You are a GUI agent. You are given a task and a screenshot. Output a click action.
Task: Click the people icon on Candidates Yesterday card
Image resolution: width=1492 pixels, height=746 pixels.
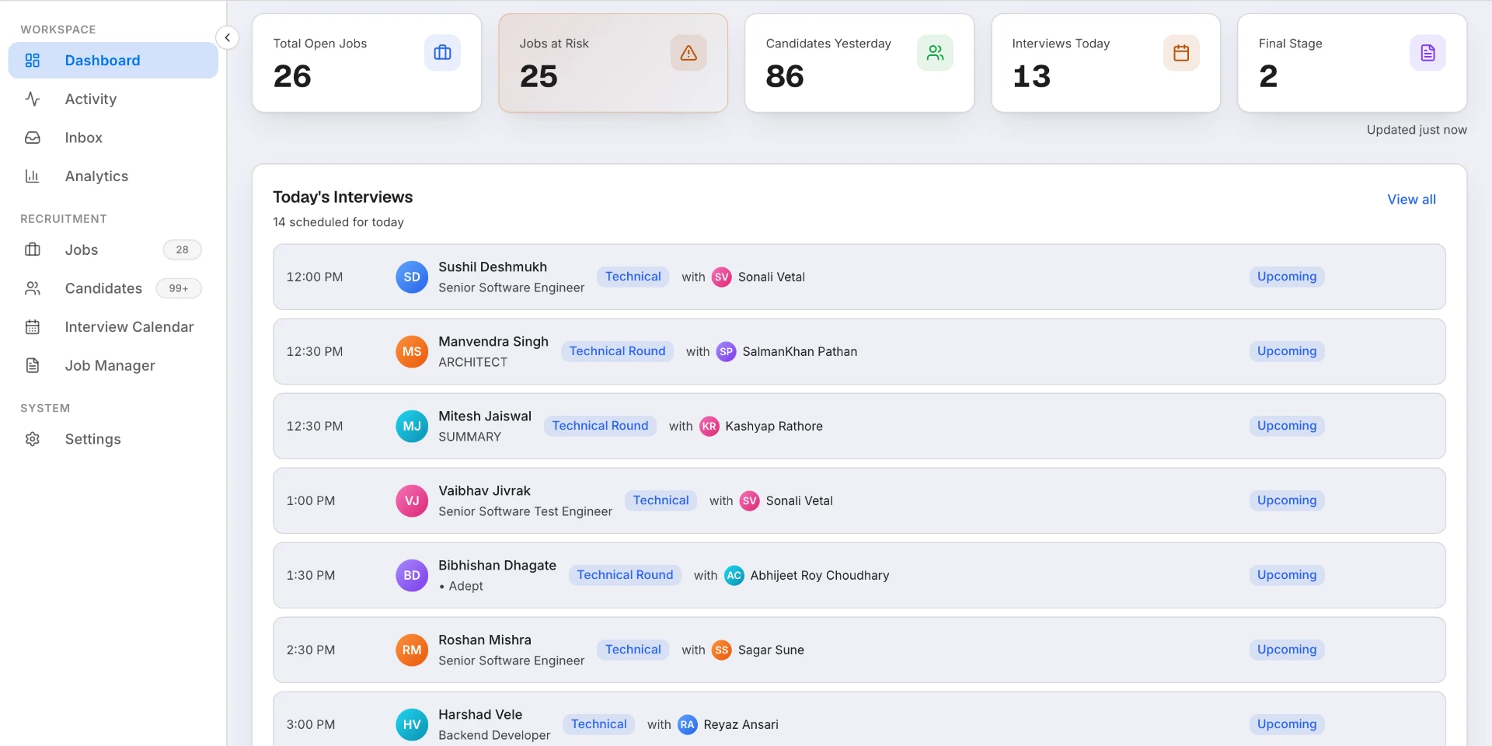click(935, 53)
